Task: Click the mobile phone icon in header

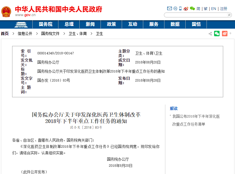Action: pyautogui.click(x=180, y=8)
